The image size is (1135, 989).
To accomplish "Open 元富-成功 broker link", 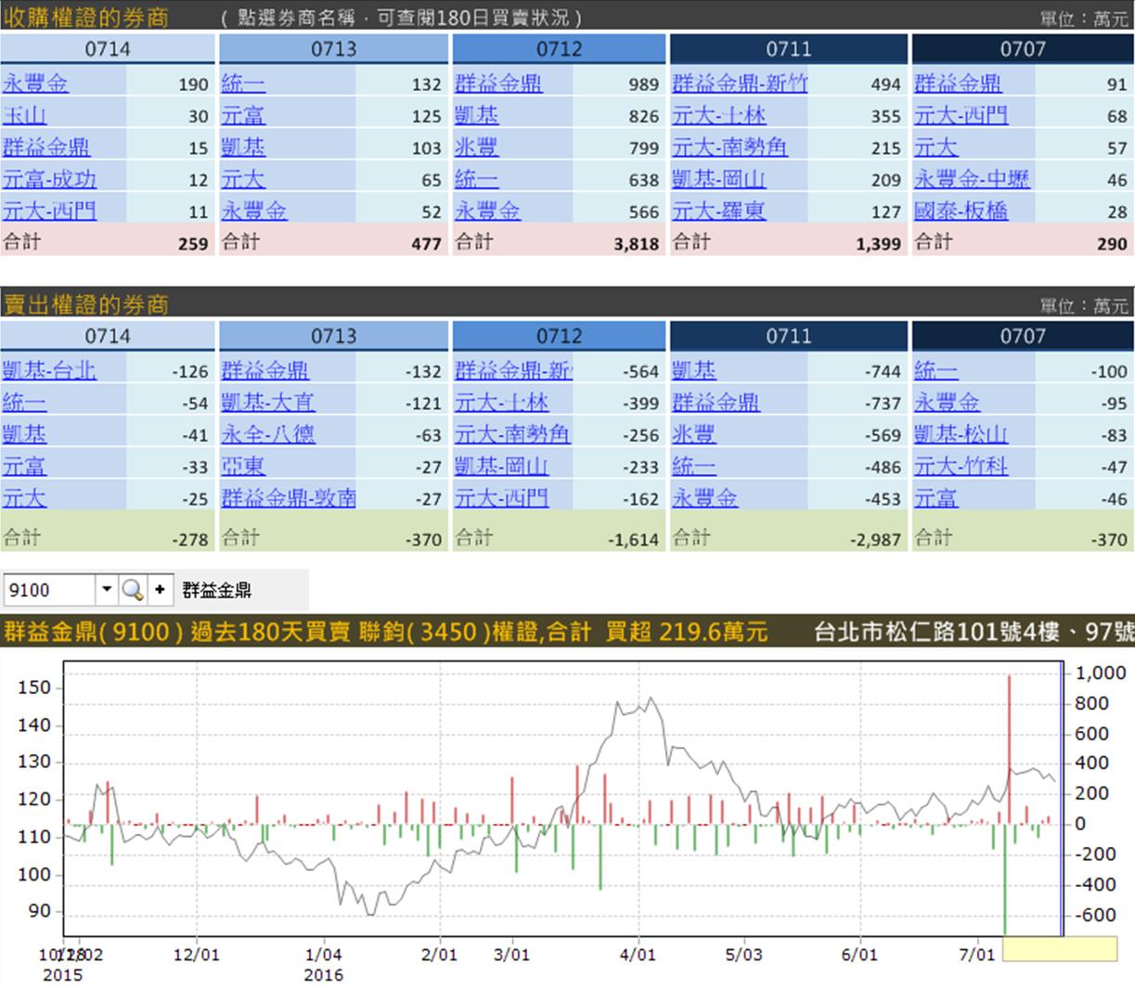I will (49, 179).
